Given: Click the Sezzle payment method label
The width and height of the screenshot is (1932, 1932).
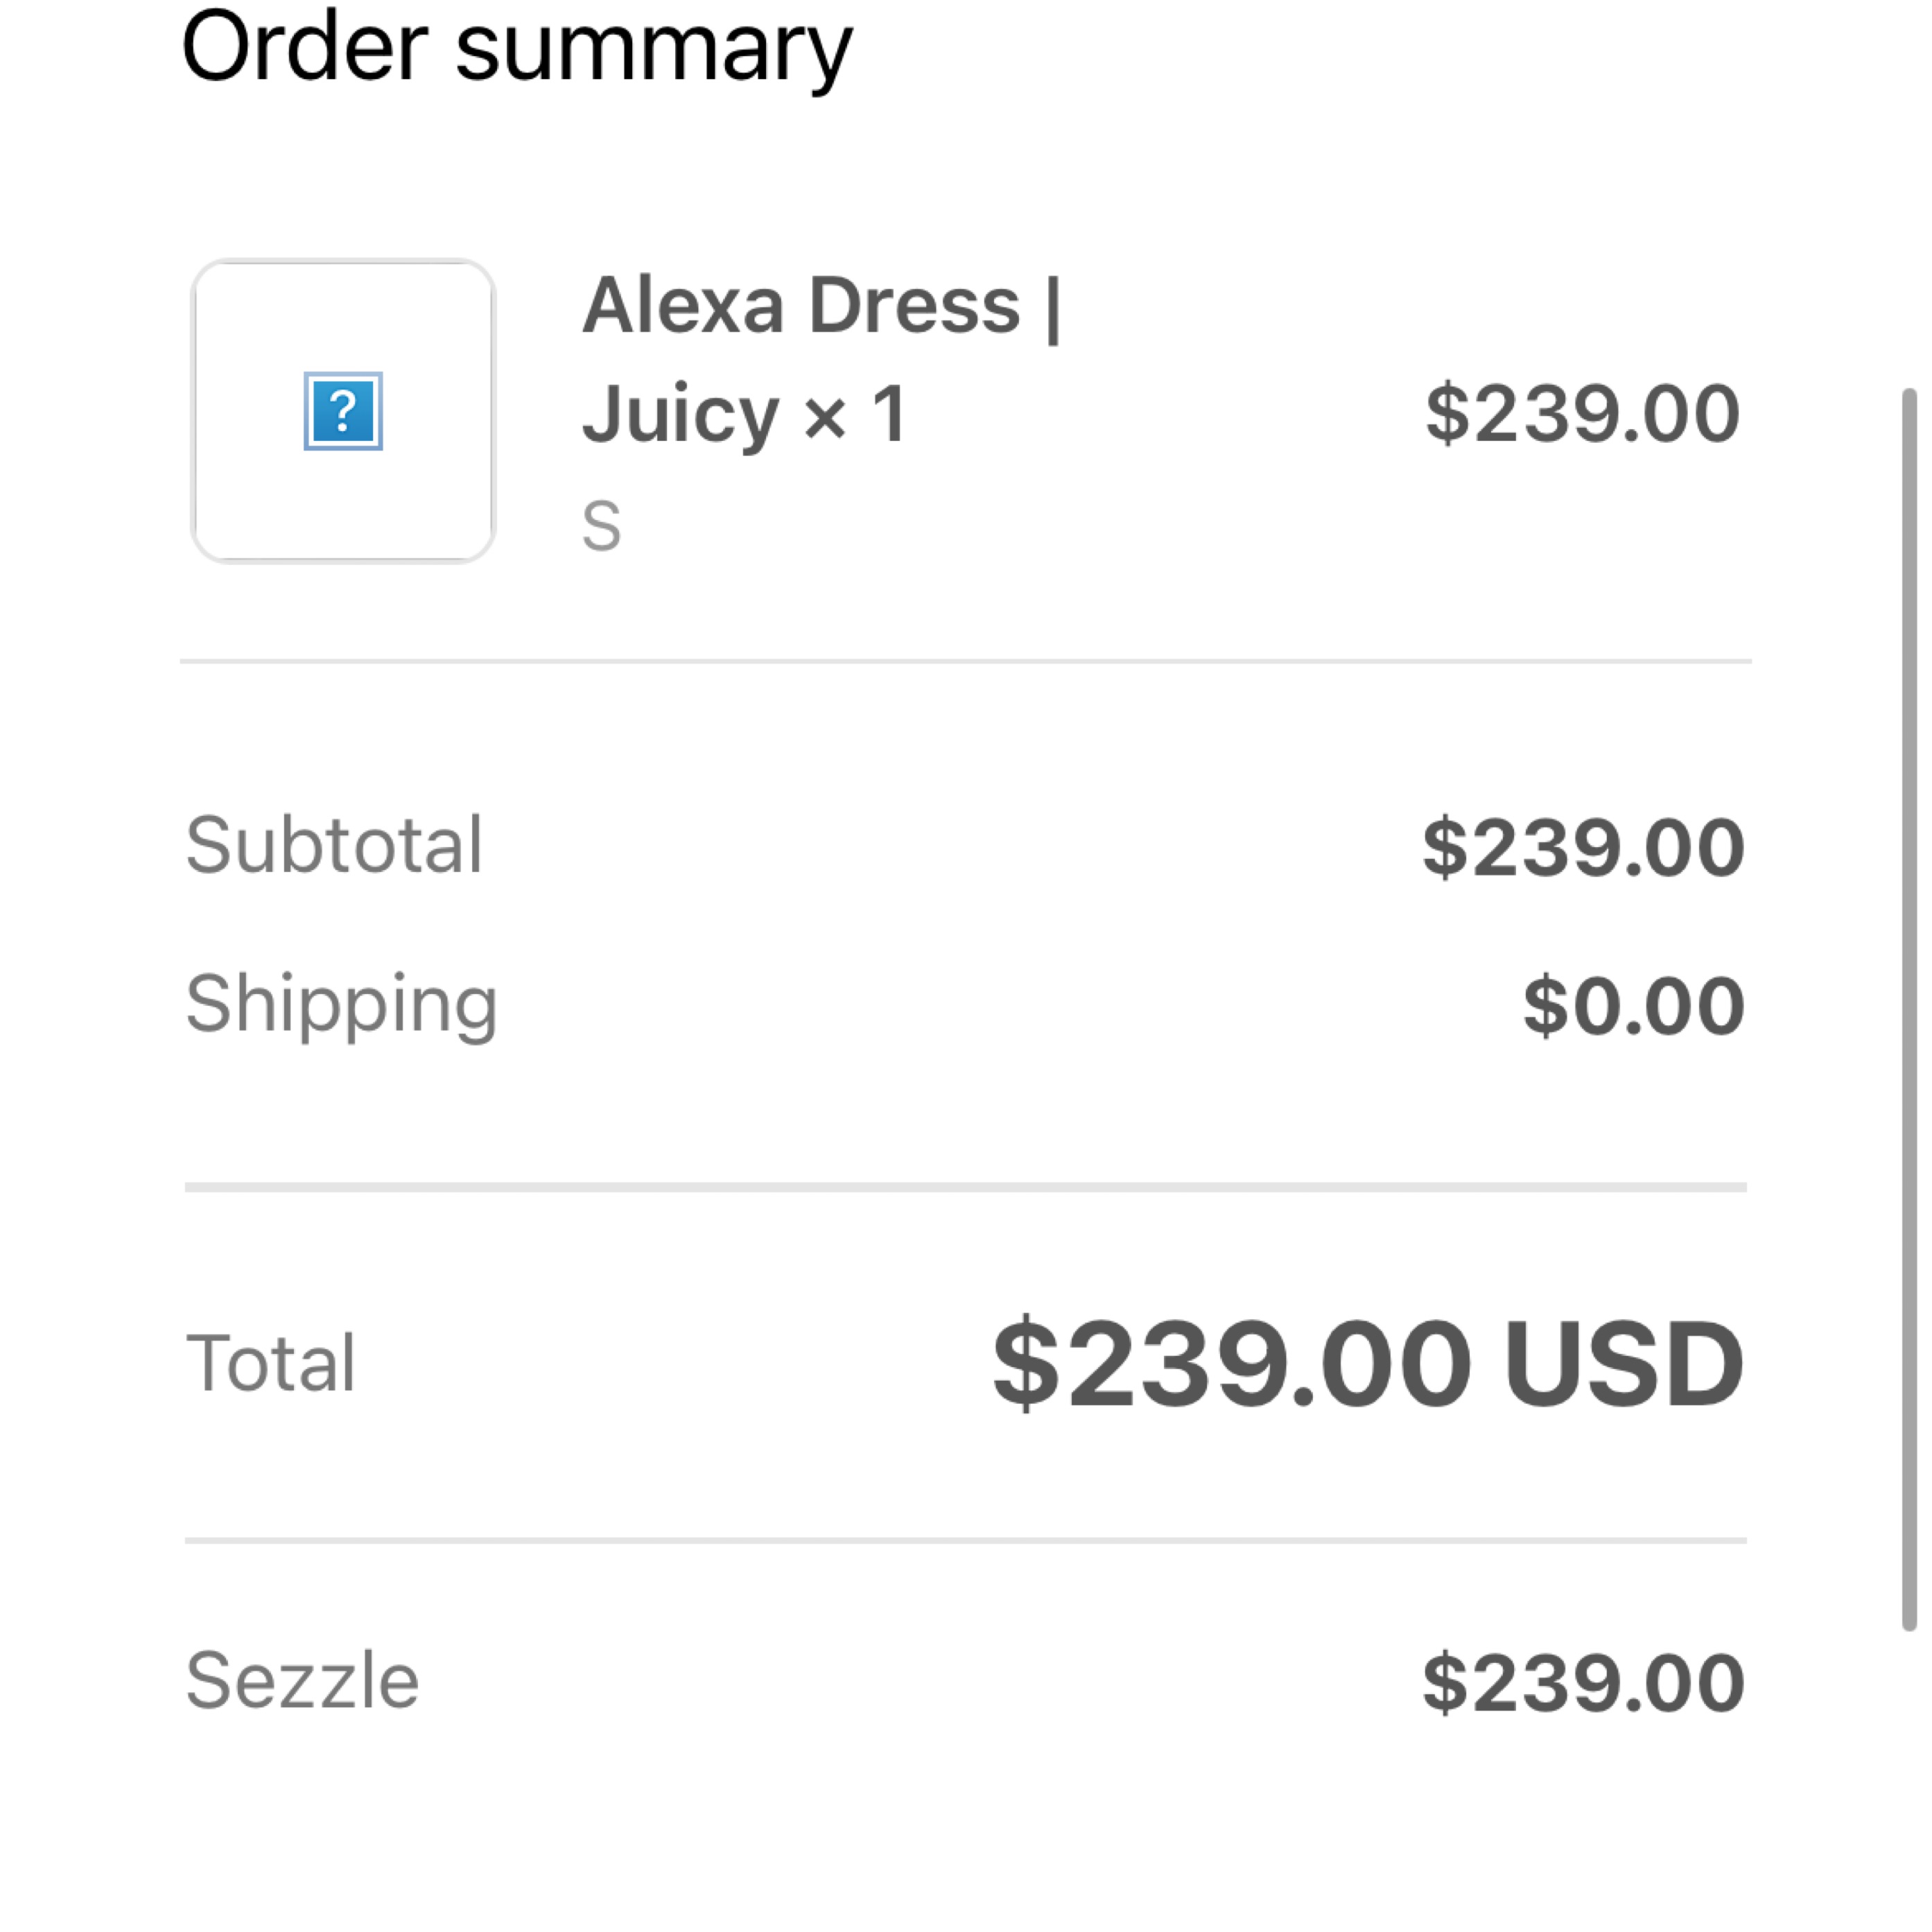Looking at the screenshot, I should (302, 1681).
